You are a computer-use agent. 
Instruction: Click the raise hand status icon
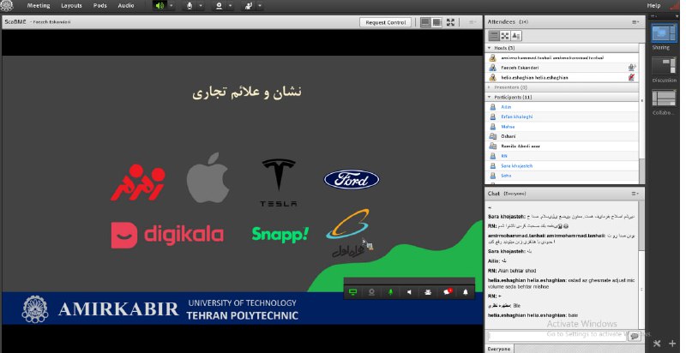pyautogui.click(x=249, y=6)
